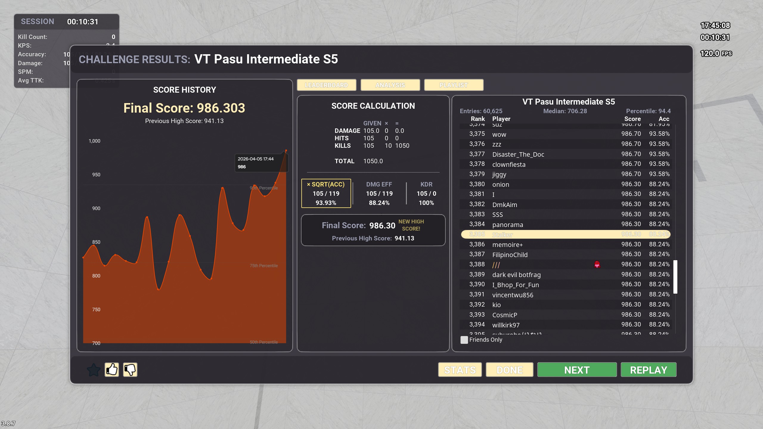Click the thumbs up like icon

point(112,370)
